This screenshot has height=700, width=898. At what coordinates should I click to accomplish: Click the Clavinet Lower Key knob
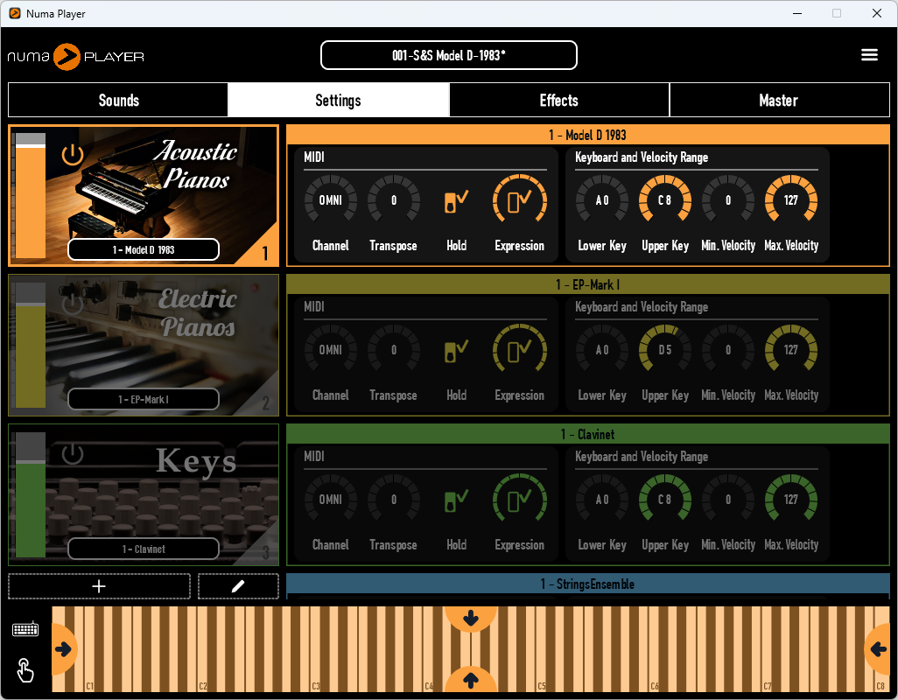[x=602, y=499]
